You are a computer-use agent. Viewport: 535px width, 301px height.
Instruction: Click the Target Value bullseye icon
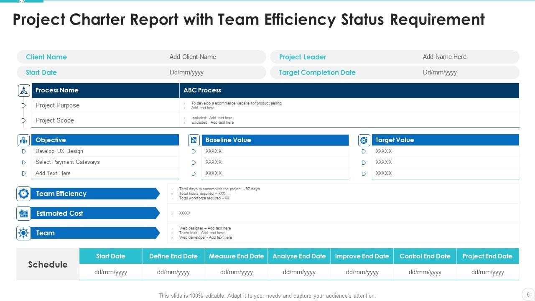click(364, 140)
